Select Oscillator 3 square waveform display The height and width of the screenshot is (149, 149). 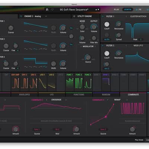(36, 61)
